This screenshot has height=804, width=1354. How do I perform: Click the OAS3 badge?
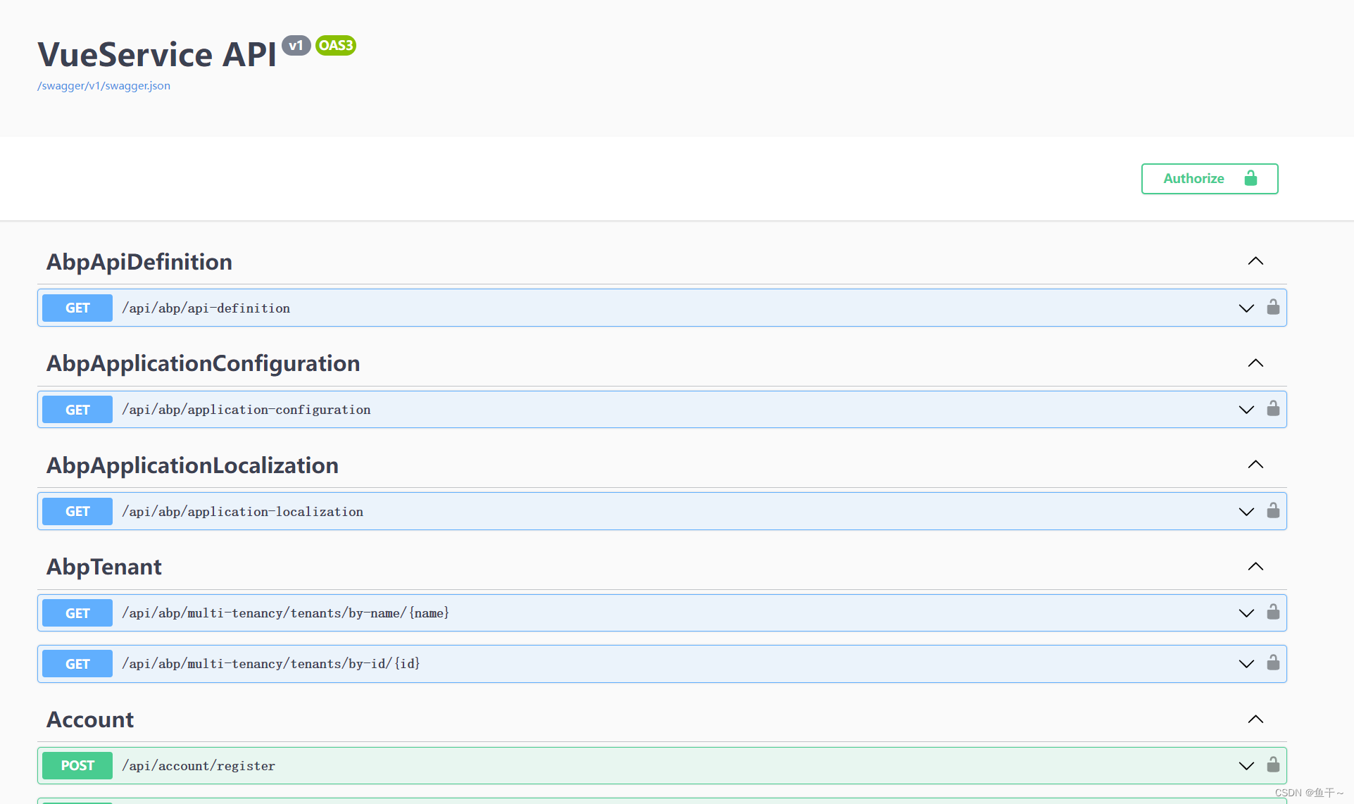336,46
